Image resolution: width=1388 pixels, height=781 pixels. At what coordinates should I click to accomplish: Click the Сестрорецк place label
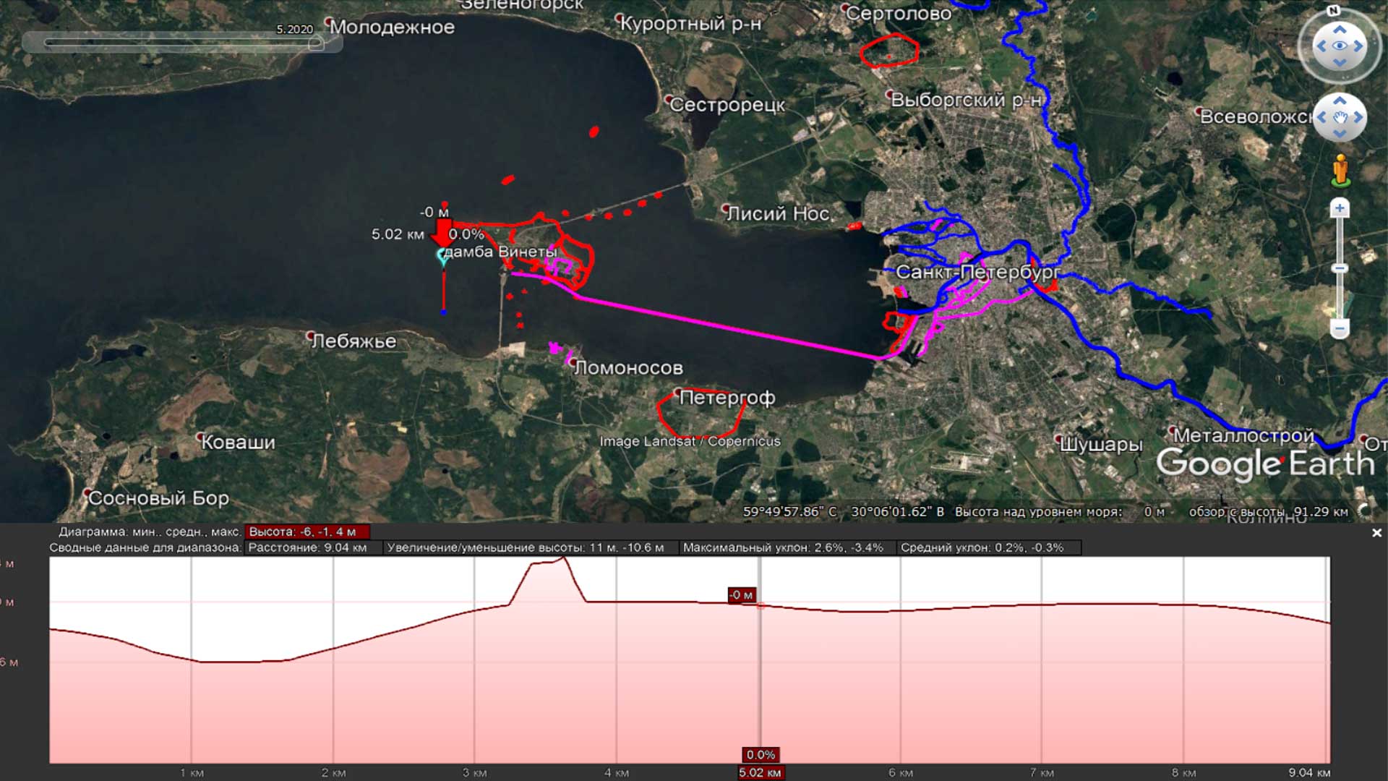point(727,105)
